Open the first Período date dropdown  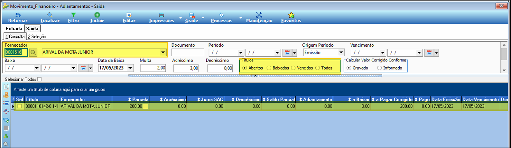tap(241, 53)
